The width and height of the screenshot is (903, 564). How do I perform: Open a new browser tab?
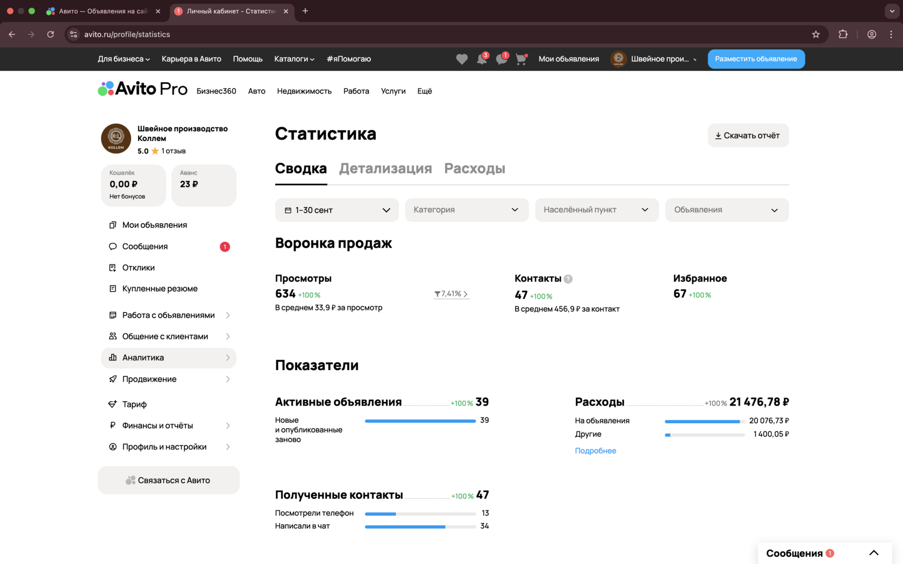(305, 11)
